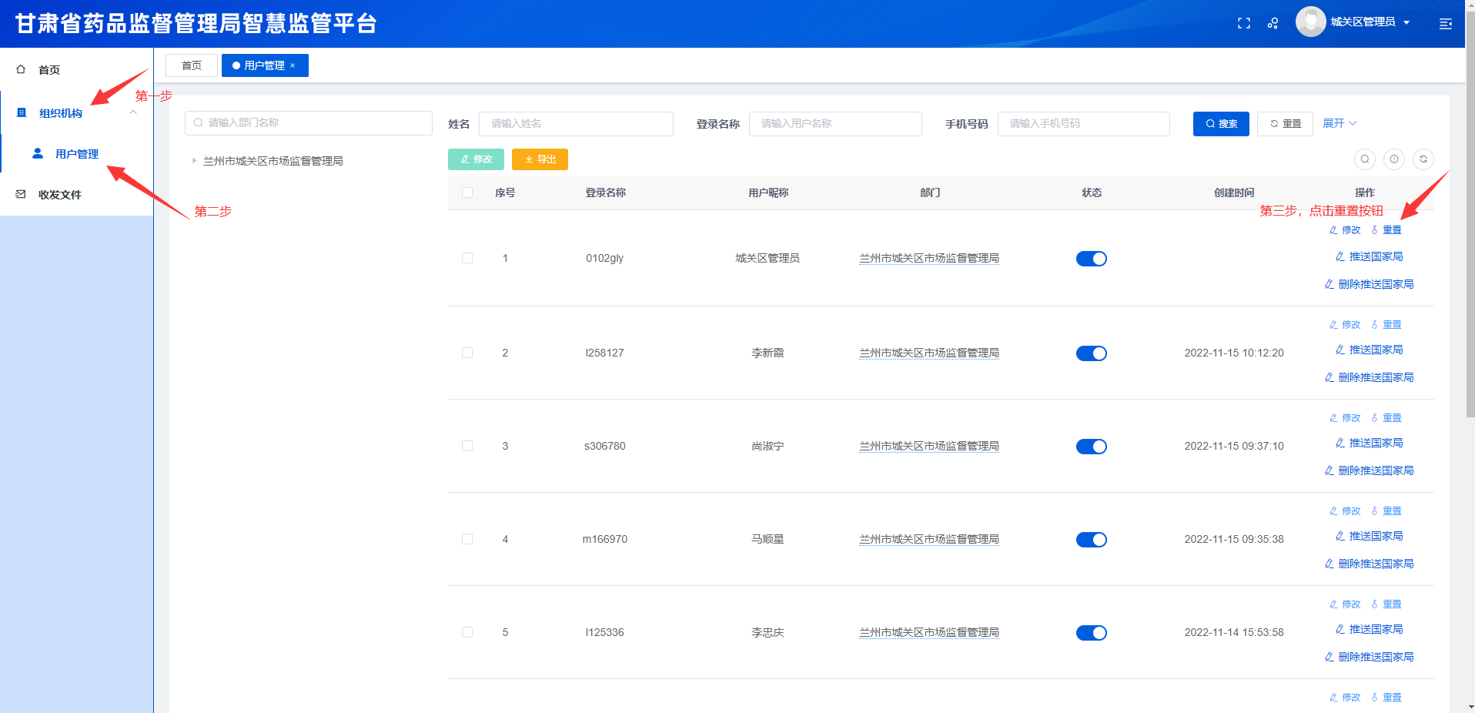
Task: Check the select-all checkbox in table header
Action: [467, 192]
